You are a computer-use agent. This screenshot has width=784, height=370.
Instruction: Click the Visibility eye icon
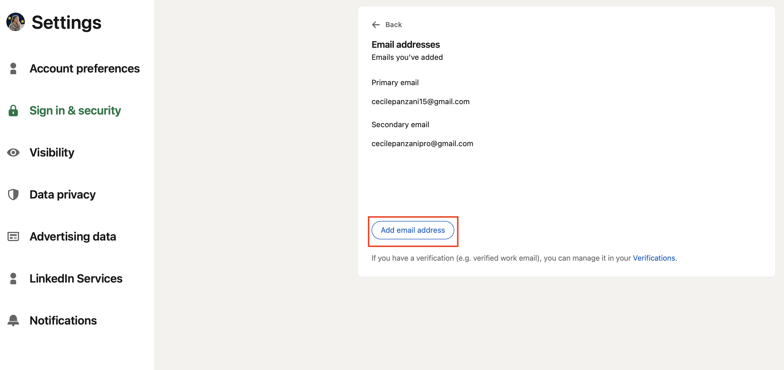point(14,152)
